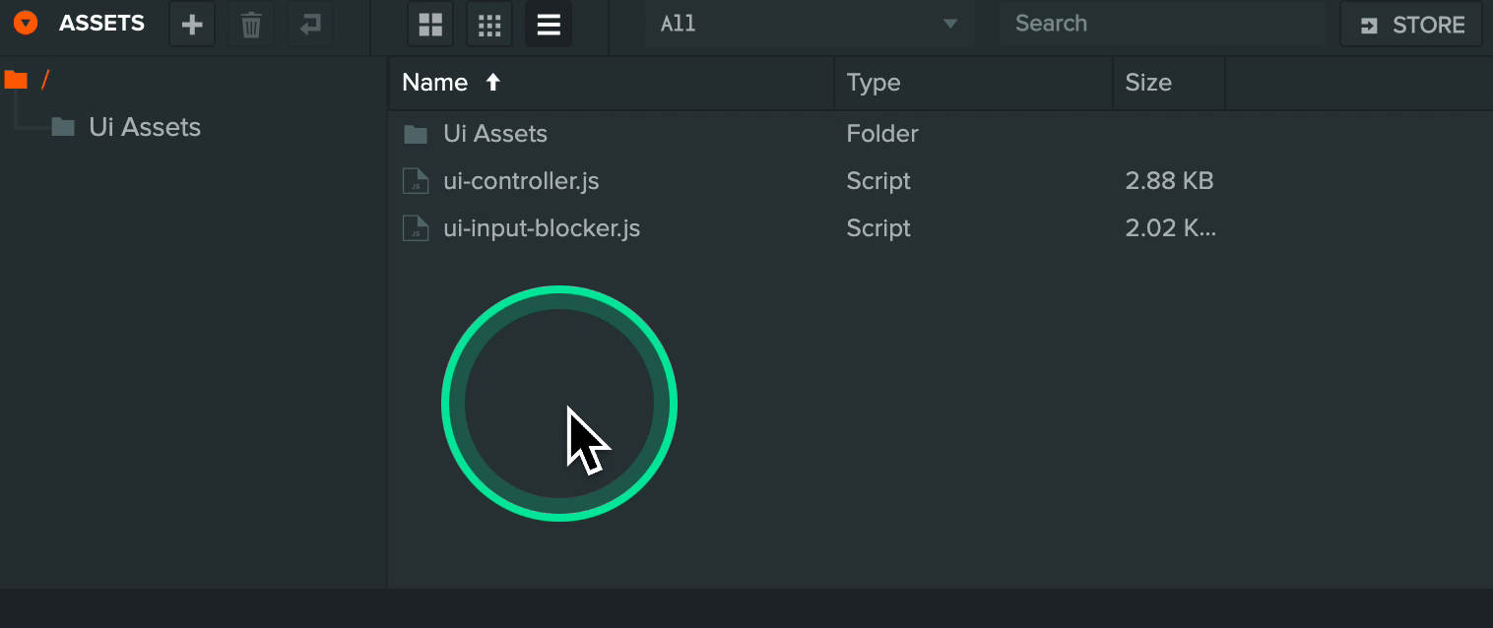Viewport: 1493px width, 628px height.
Task: Focus the Search assets field
Action: pos(1162,25)
